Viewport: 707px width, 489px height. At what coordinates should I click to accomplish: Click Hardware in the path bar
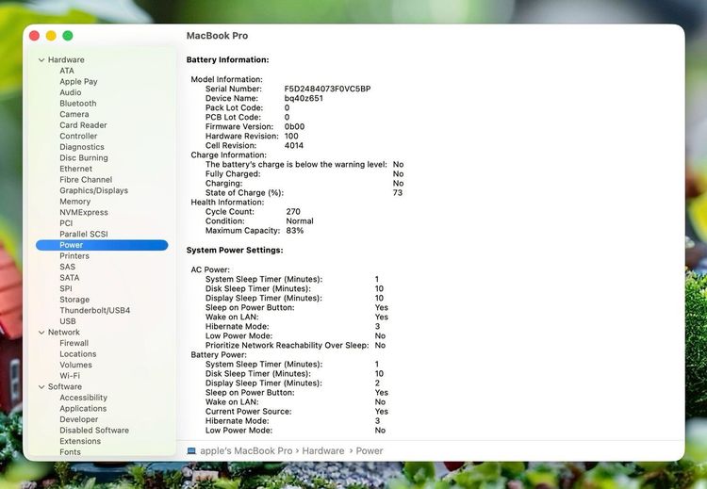point(322,450)
